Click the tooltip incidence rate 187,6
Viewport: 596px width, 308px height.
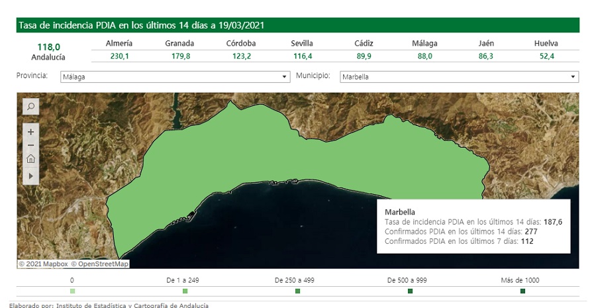point(553,222)
